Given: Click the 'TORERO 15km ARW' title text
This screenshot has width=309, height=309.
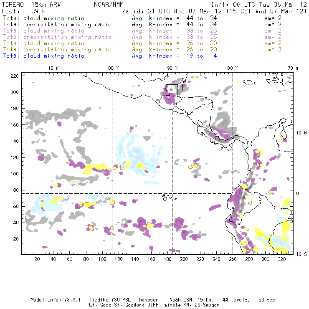Looking at the screenshot, I should click(31, 5).
